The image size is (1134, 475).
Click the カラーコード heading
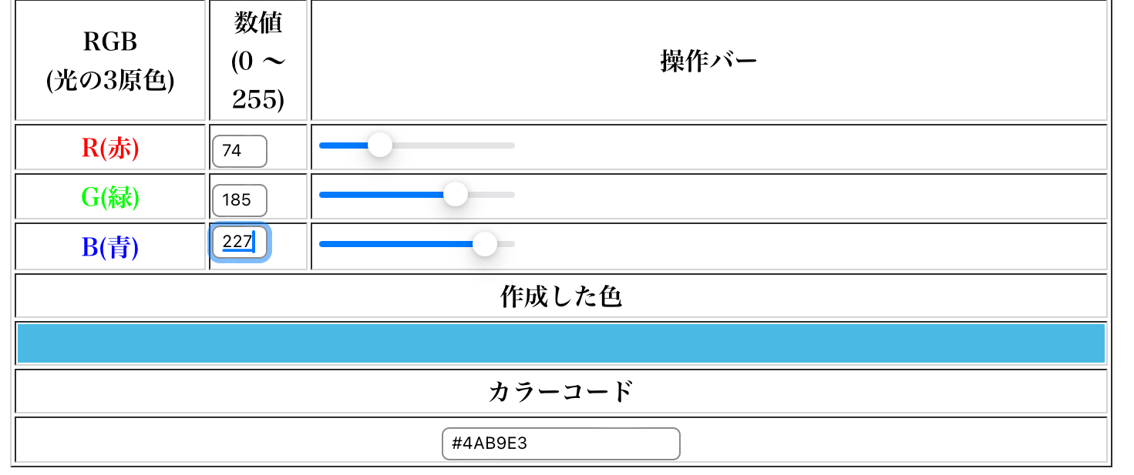point(560,392)
